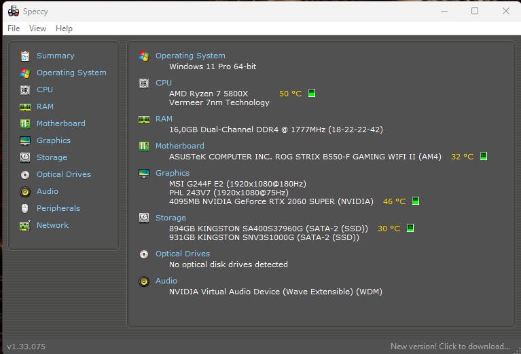Open the Help menu
Screen dimensions: 521x354
[64, 28]
